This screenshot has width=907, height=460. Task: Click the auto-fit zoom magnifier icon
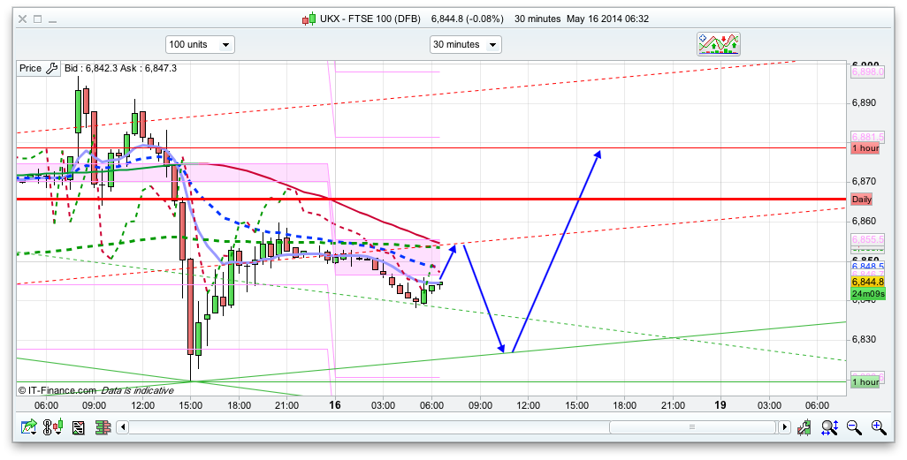(x=829, y=427)
